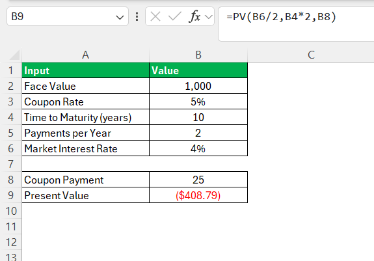
Task: Select row 5 header
Action: pyautogui.click(x=11, y=133)
